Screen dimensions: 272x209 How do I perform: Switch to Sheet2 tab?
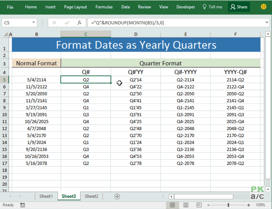point(91,196)
